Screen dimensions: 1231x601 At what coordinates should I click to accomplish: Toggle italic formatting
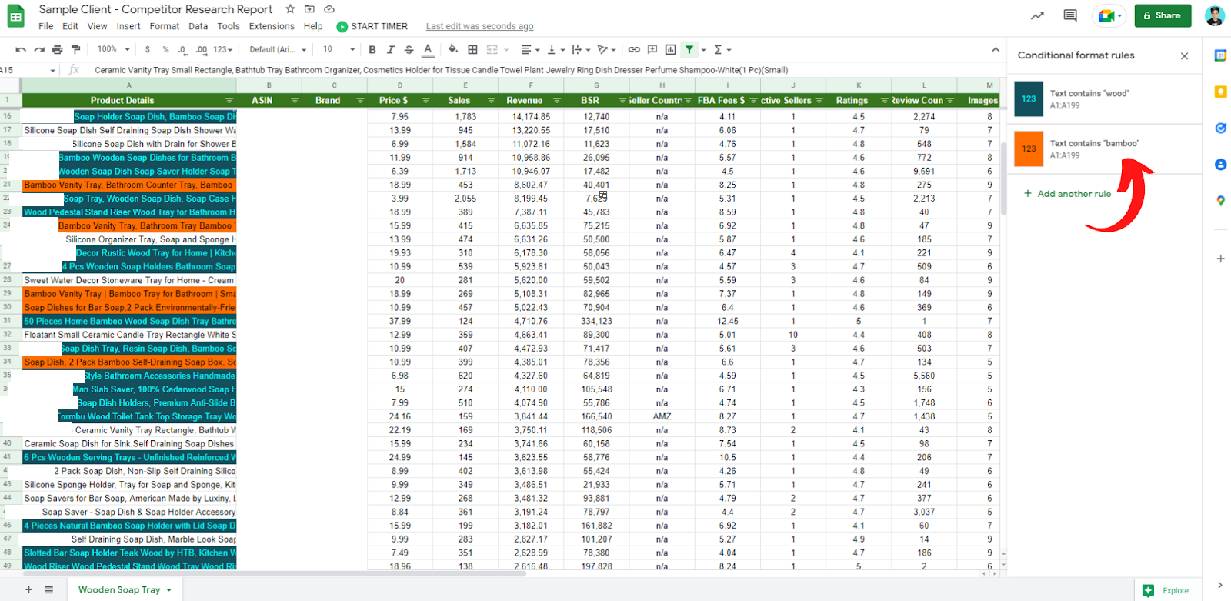(x=390, y=49)
